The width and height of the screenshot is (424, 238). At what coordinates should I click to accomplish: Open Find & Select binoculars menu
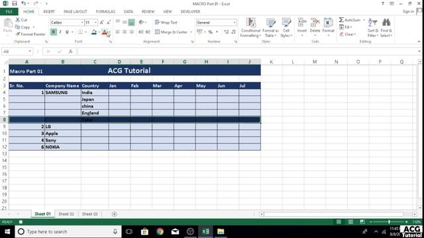[x=386, y=28]
